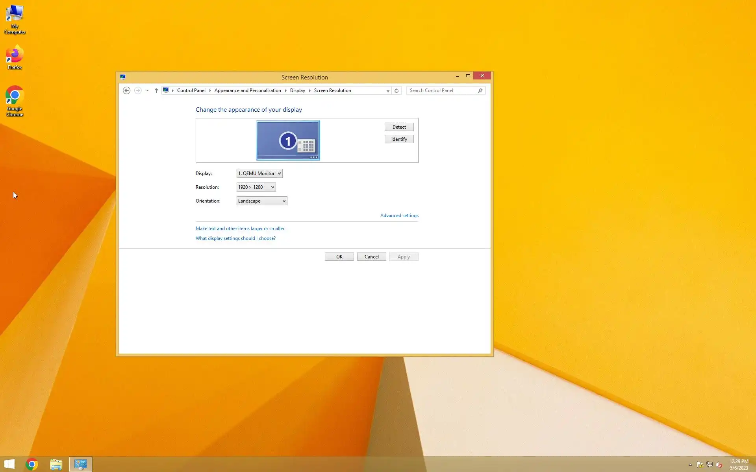Open the Resolution dropdown
Screen dimensions: 756x472
coord(256,187)
